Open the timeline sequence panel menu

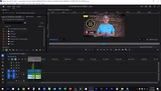26,54
